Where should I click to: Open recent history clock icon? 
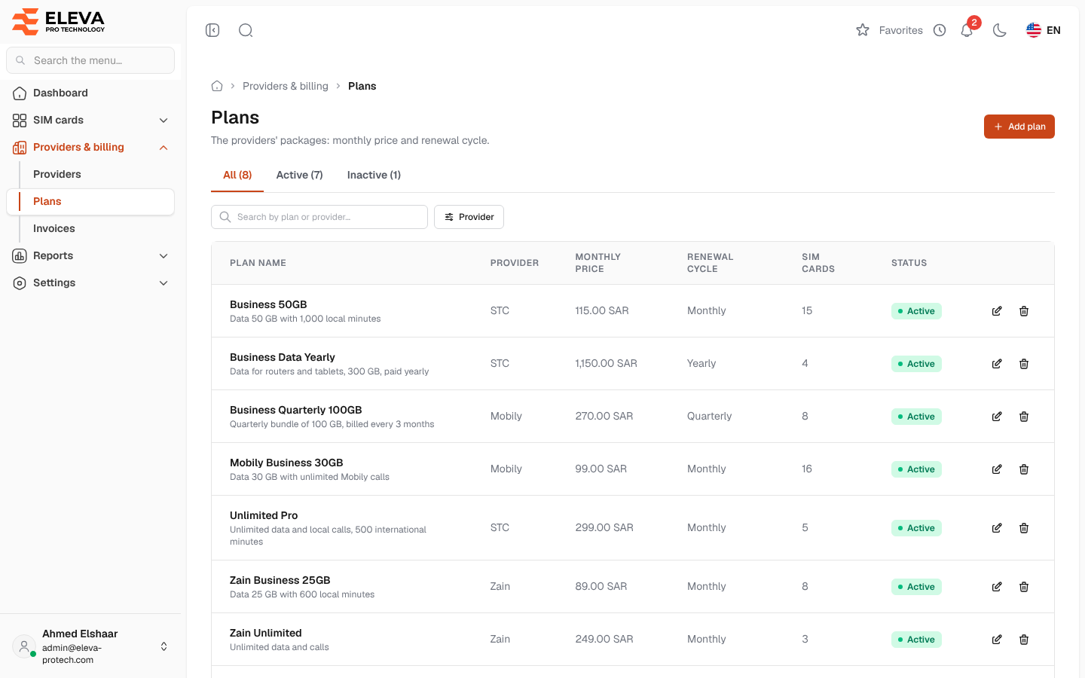pos(940,30)
